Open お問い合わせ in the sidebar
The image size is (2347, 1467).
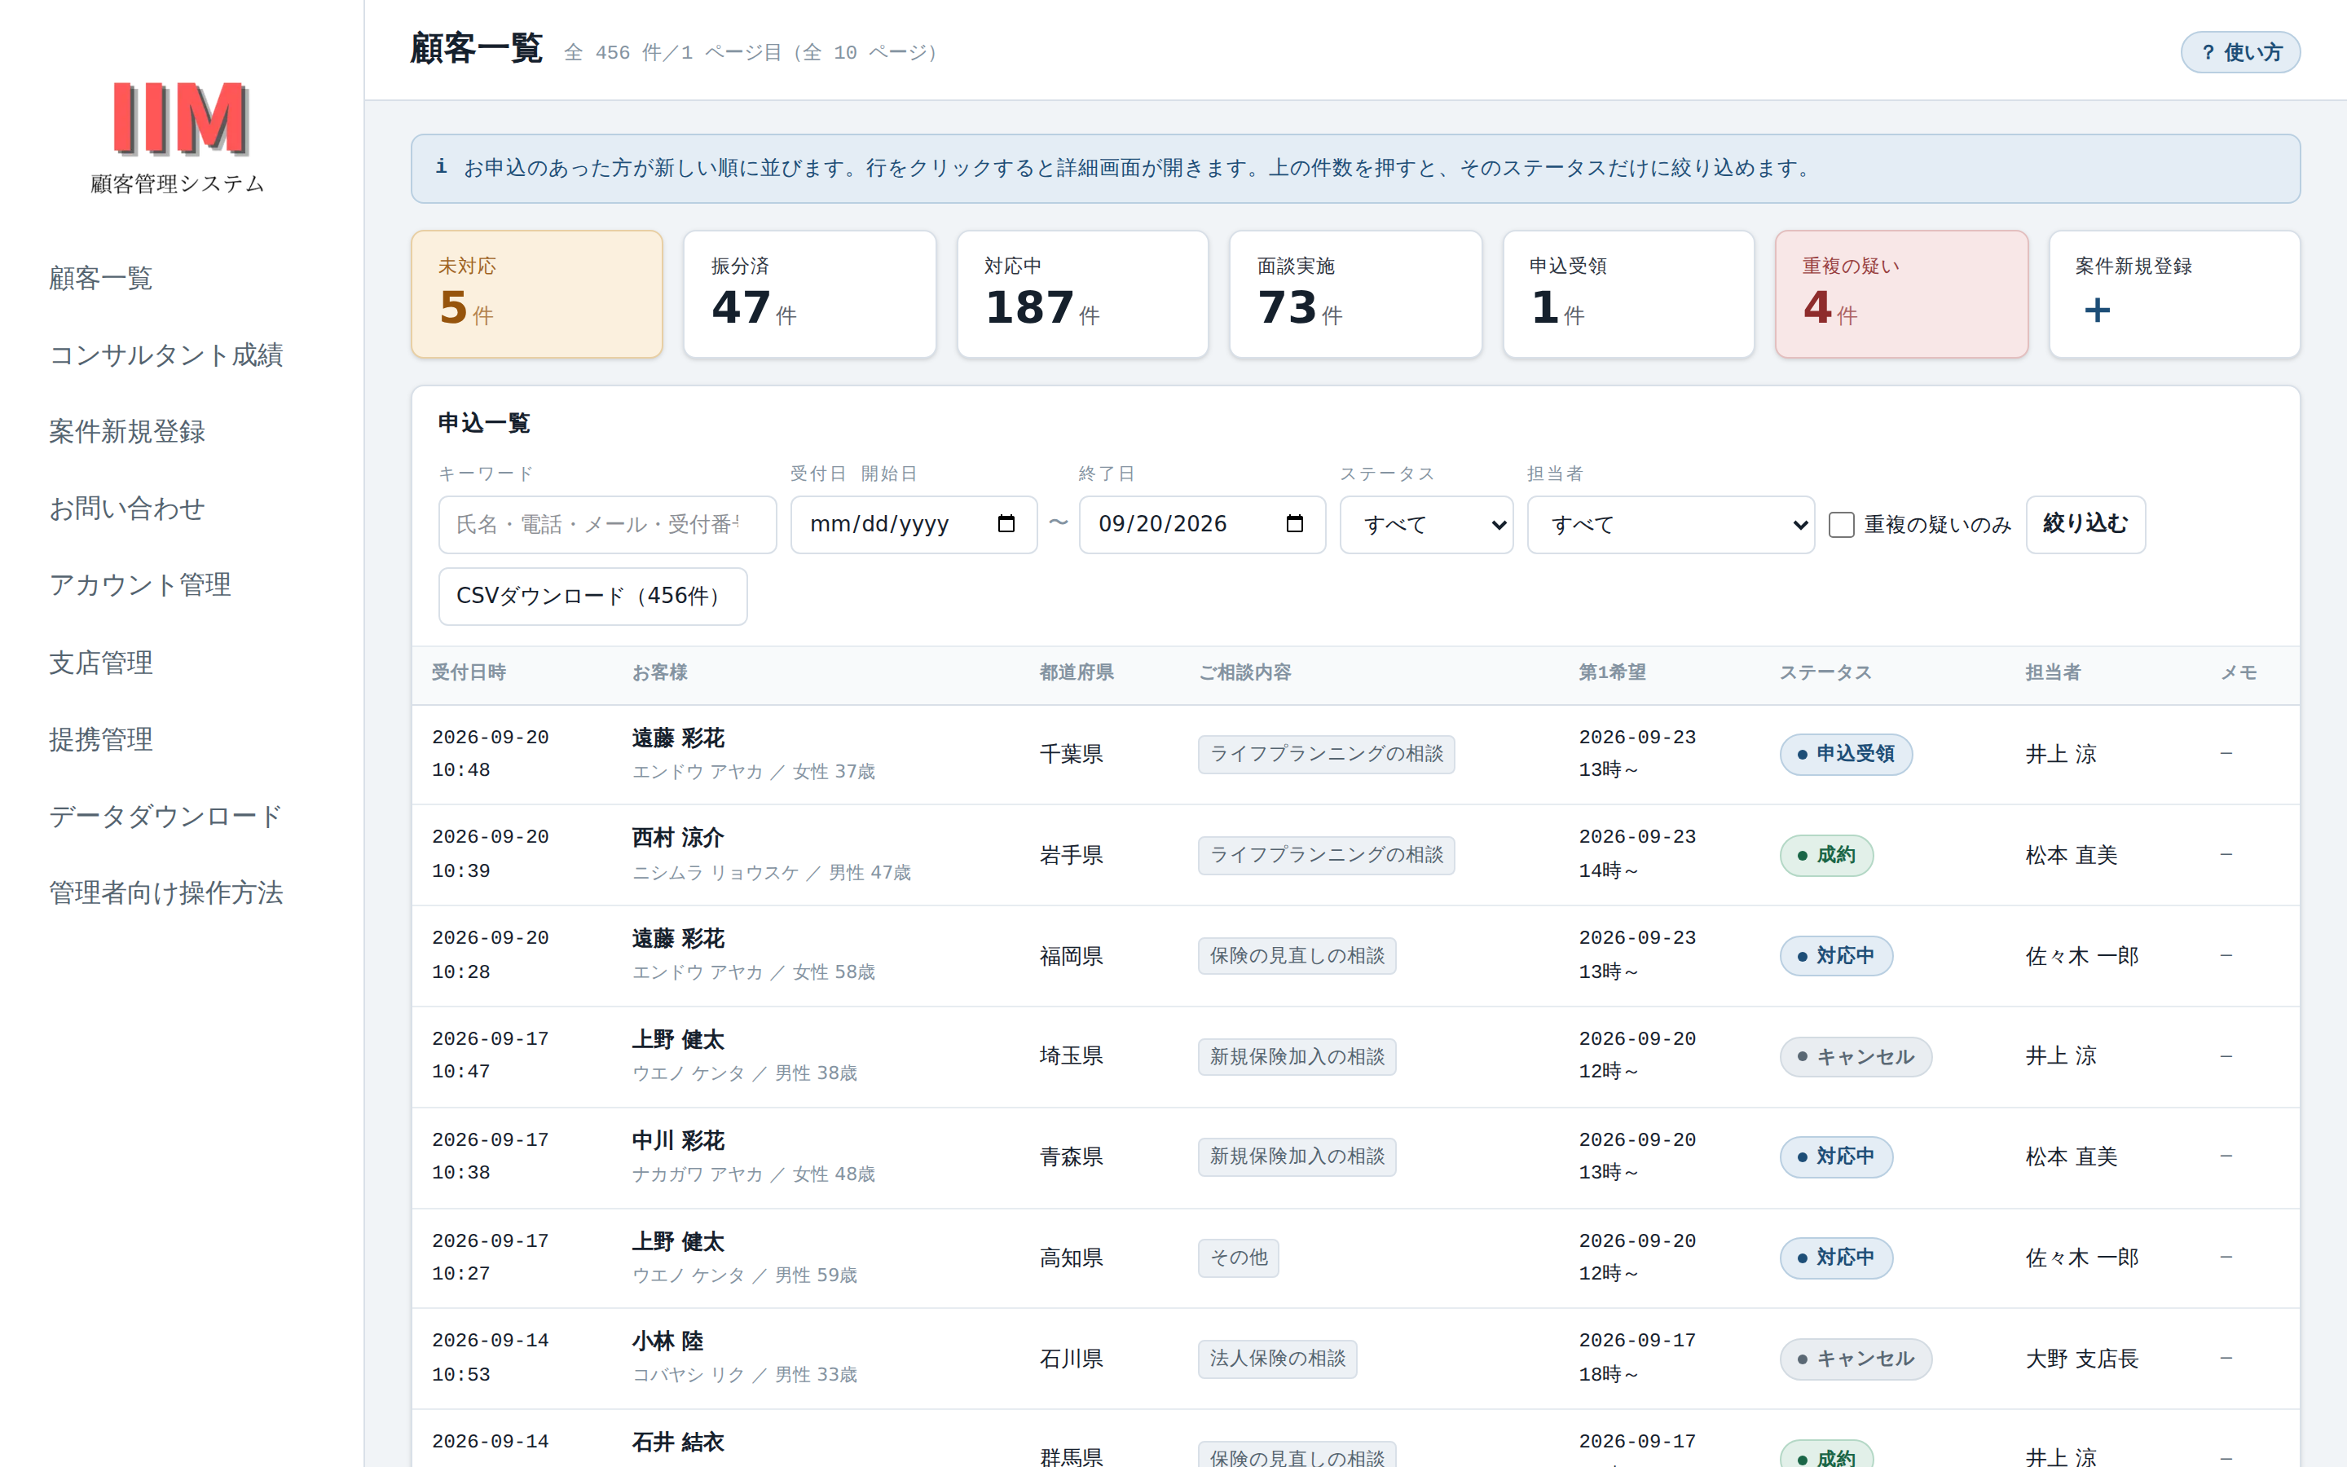(127, 509)
